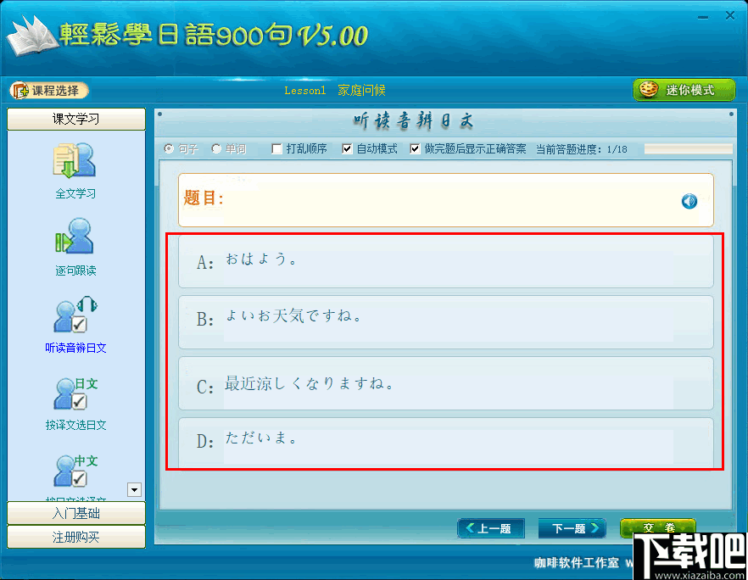Select the 按译文选日文 mode icon
This screenshot has width=748, height=580.
coord(75,392)
